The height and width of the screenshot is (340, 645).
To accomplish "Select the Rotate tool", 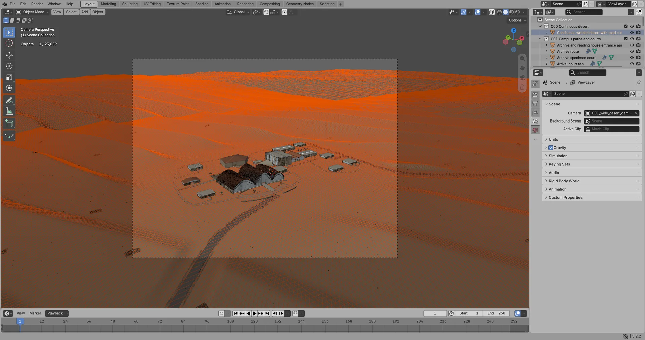I will click(9, 66).
